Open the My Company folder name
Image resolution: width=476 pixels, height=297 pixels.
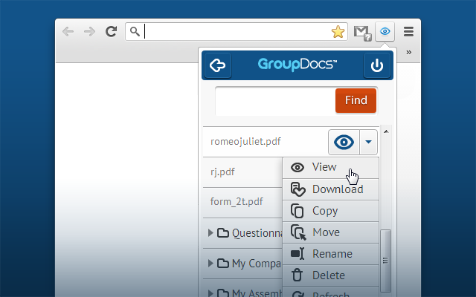click(x=257, y=264)
